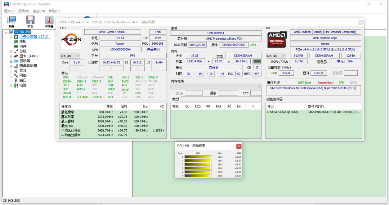Expand the CS-HG-293 root node
This screenshot has width=389, height=205.
point(6,32)
